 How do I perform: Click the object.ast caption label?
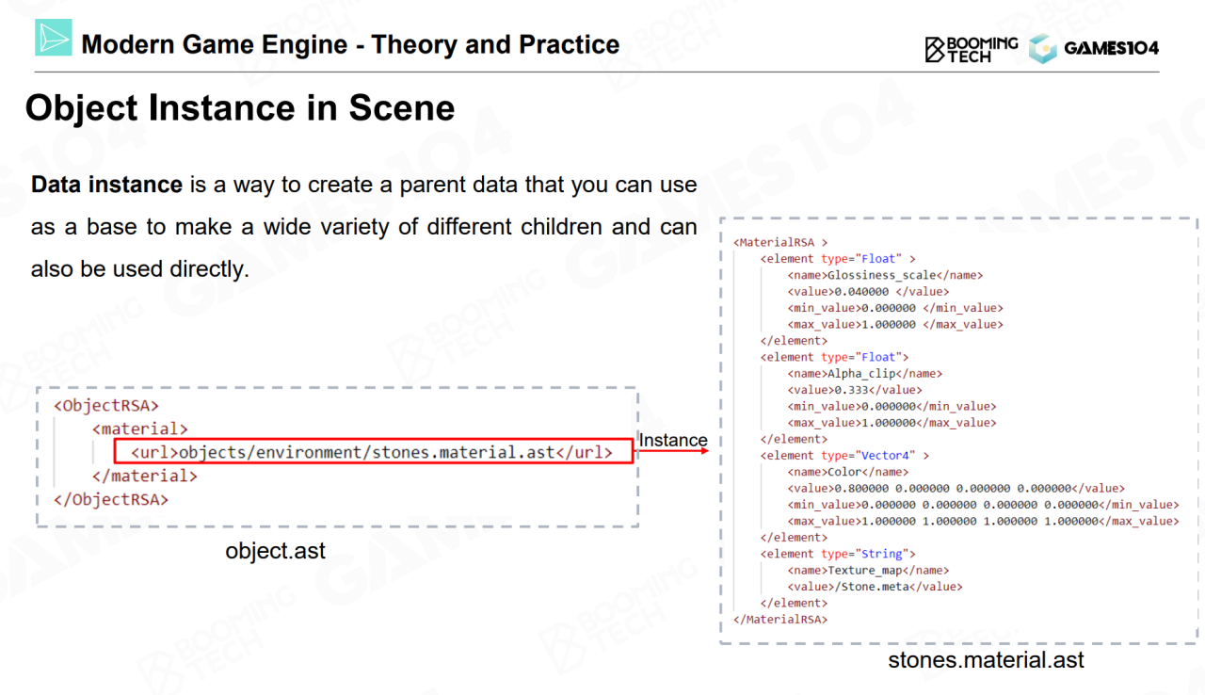pos(275,551)
